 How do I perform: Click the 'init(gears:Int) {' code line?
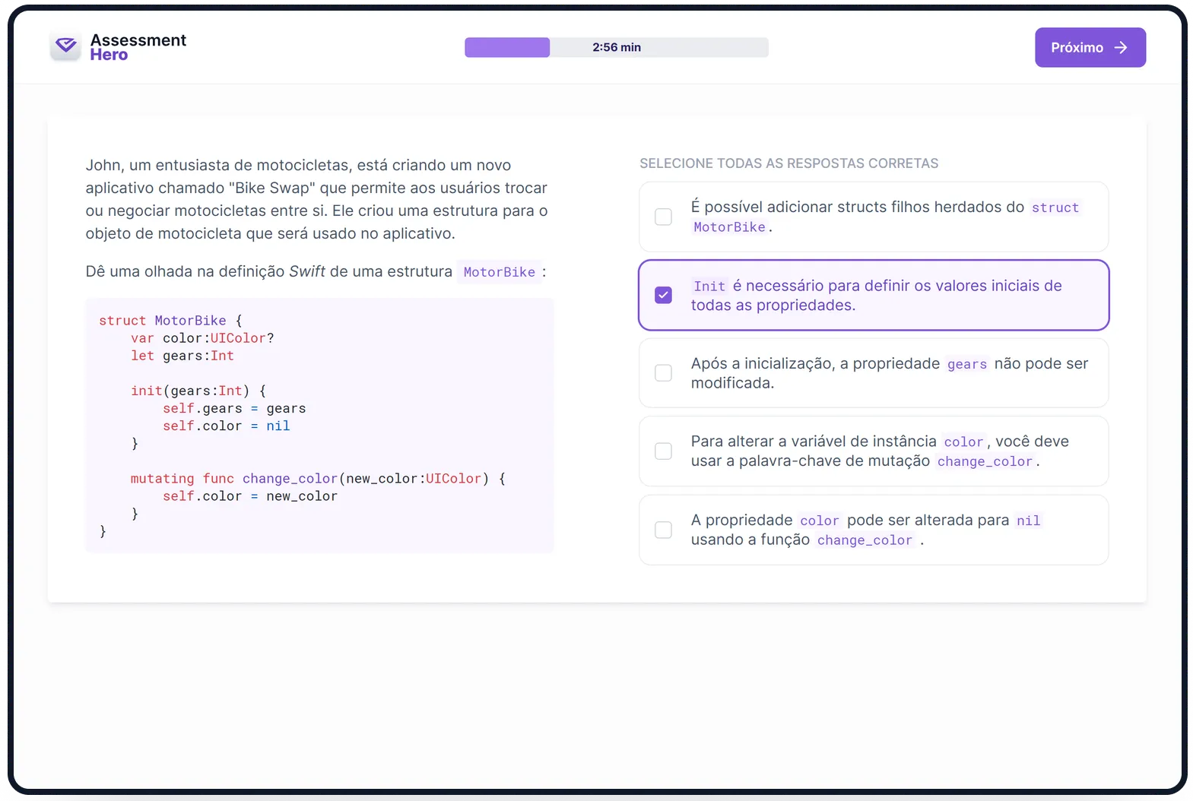[198, 391]
